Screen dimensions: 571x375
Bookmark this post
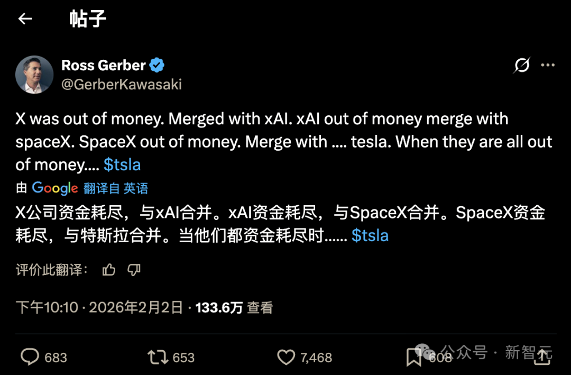tap(413, 358)
